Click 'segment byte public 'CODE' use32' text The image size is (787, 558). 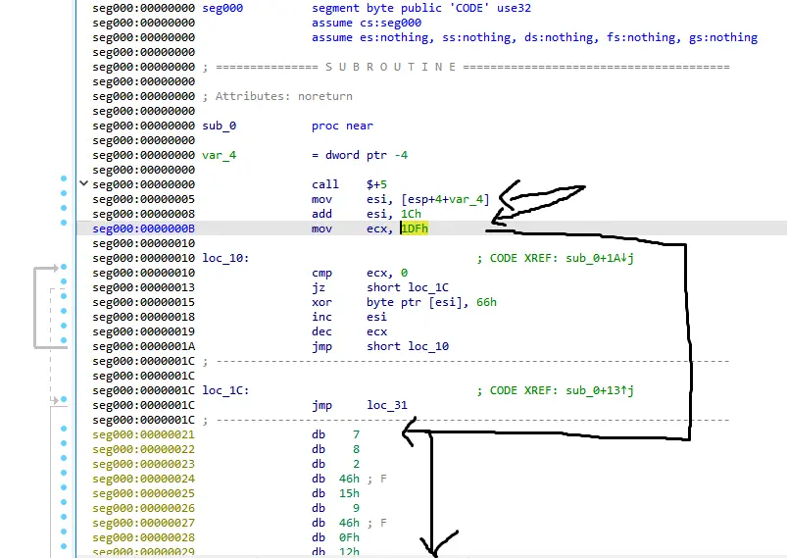[421, 9]
